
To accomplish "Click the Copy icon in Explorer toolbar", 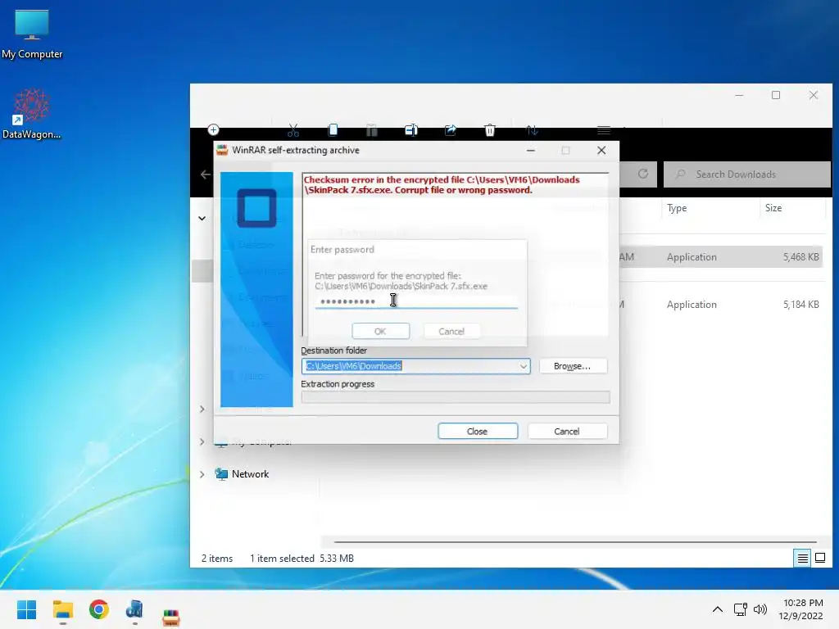I will (333, 130).
